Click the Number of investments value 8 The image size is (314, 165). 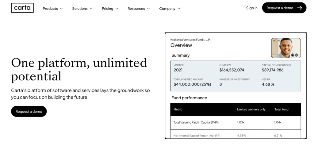pos(220,84)
